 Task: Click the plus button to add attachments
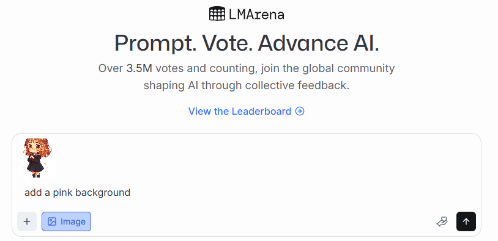tap(27, 221)
